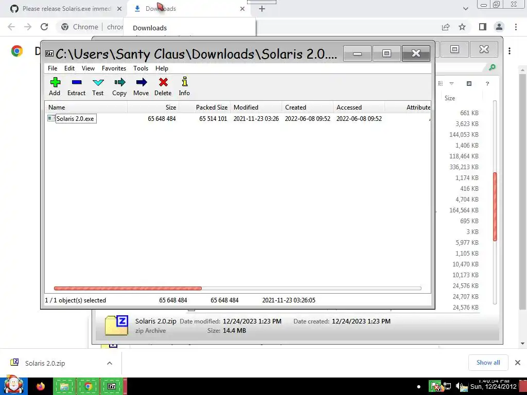Click the Explorer search magnifier icon
Viewport: 527px width, 395px height.
(x=492, y=67)
